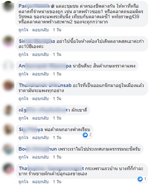Click ตอบกลับ under the ผักเขาดี comment

[x=41, y=118]
